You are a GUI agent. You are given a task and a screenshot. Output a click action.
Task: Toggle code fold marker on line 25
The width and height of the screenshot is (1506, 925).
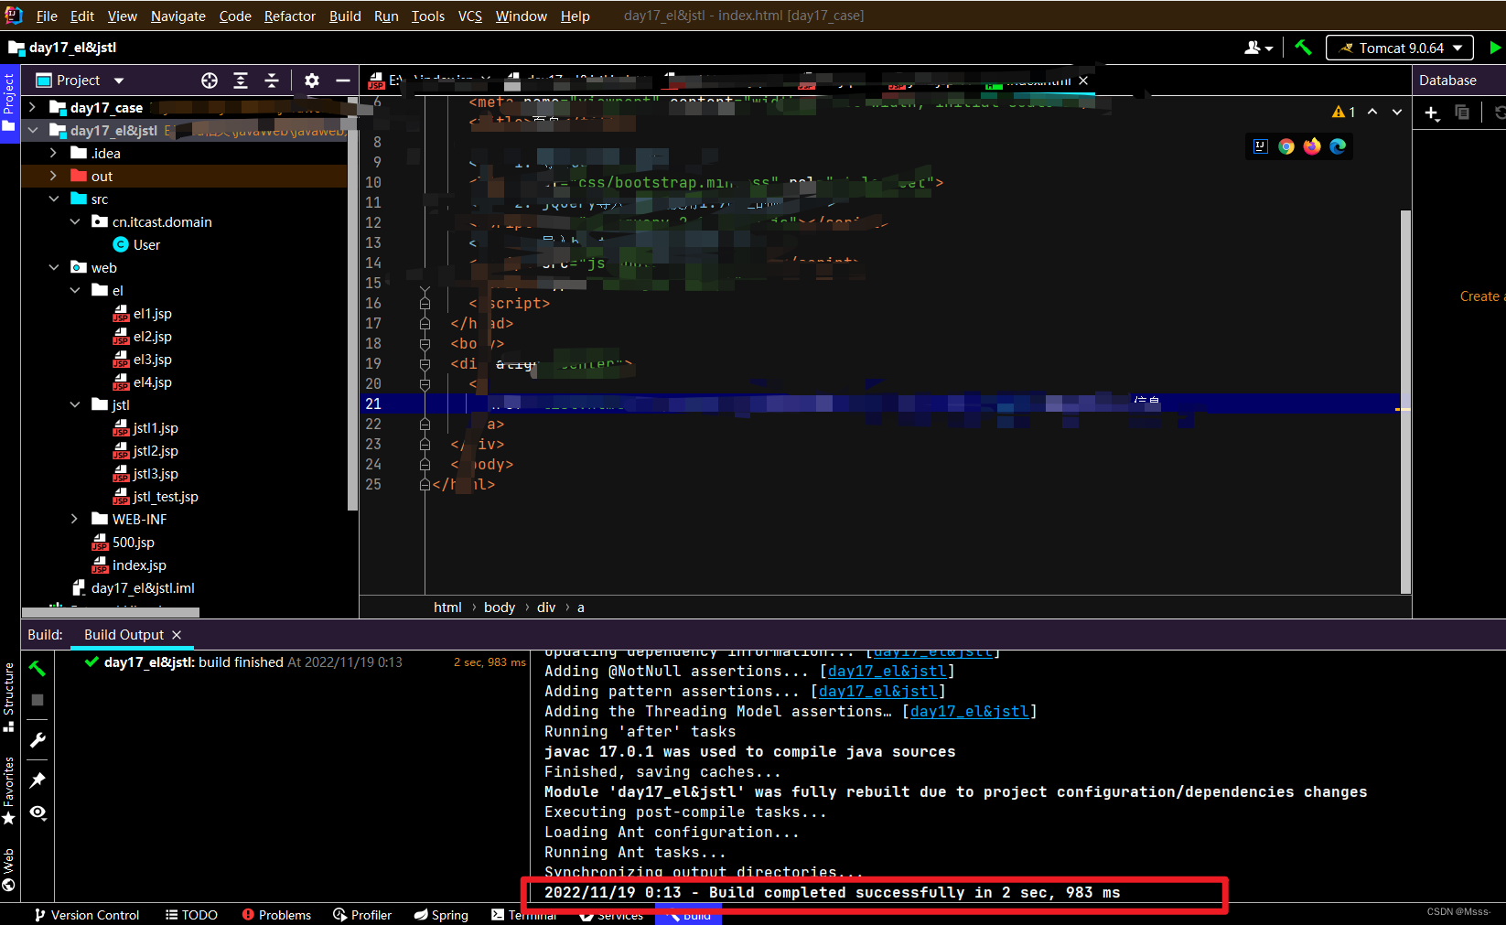(x=425, y=484)
